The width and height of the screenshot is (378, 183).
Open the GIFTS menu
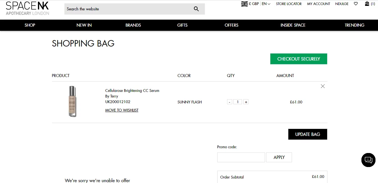(182, 25)
